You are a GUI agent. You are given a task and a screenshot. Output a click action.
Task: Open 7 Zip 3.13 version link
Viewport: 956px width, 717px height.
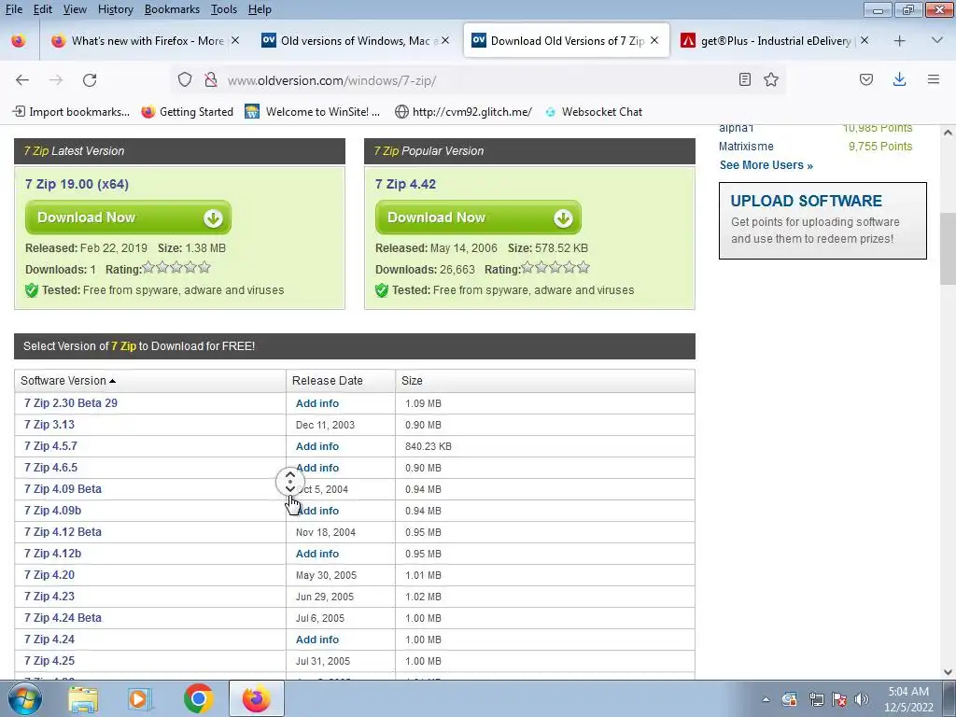pos(49,425)
